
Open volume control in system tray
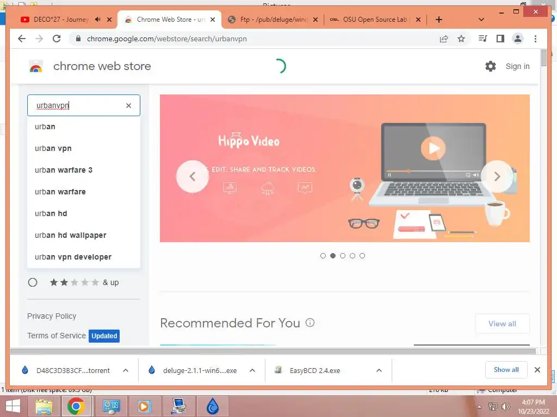click(x=505, y=407)
